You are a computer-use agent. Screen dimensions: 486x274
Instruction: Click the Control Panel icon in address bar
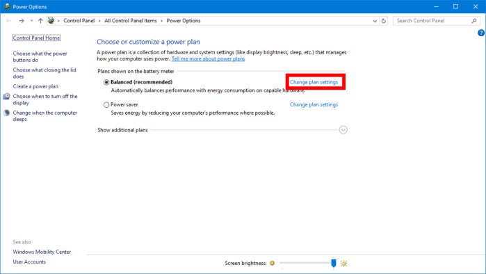(51, 20)
